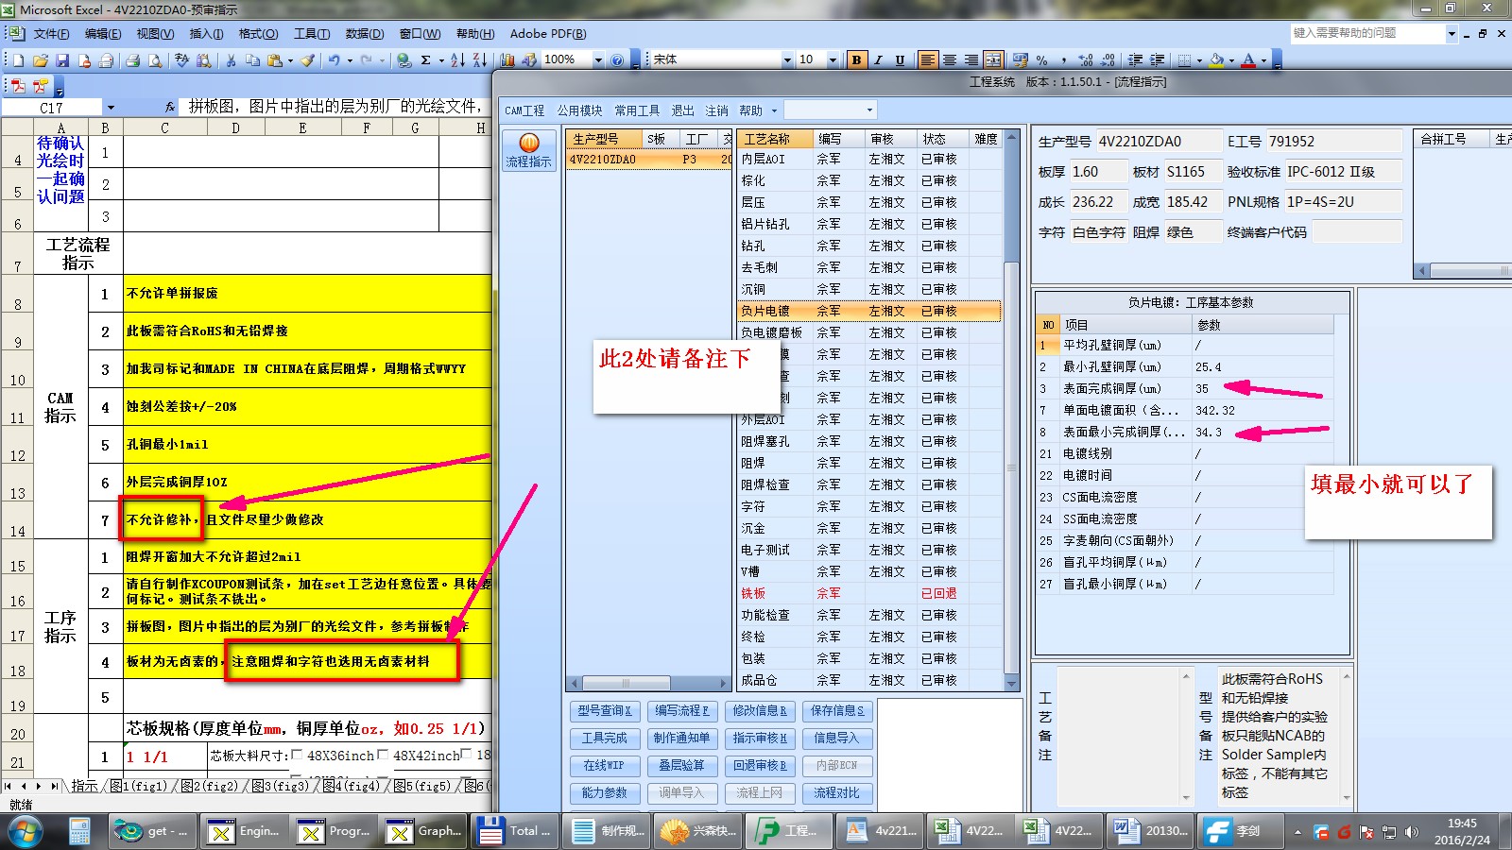
Task: Open Windows Start button
Action: (26, 831)
